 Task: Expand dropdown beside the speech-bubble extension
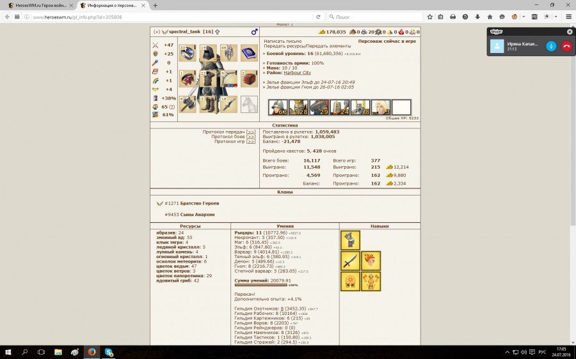click(556, 17)
